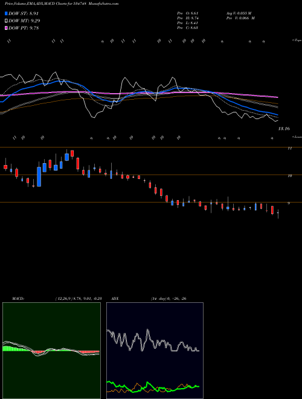Screen dimensions: 302x399
Task: Click the 'ADX' panel heading
Action: [115, 299]
